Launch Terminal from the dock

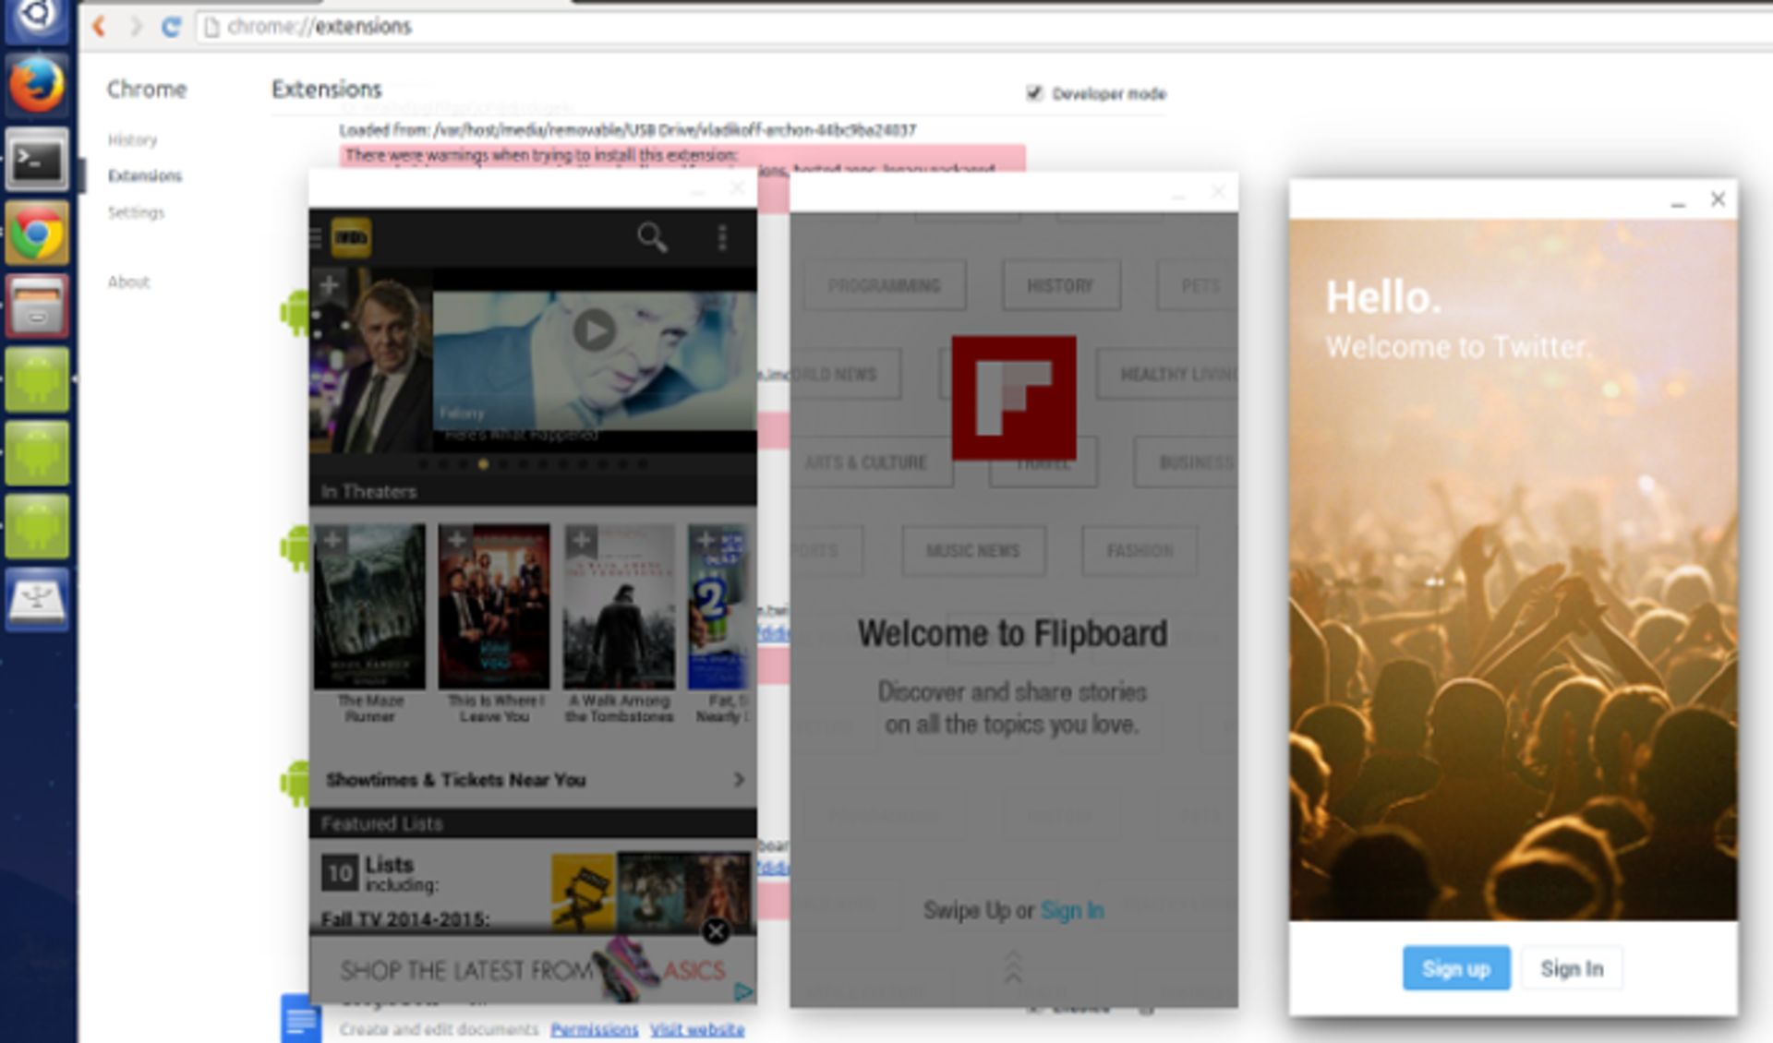tap(37, 161)
